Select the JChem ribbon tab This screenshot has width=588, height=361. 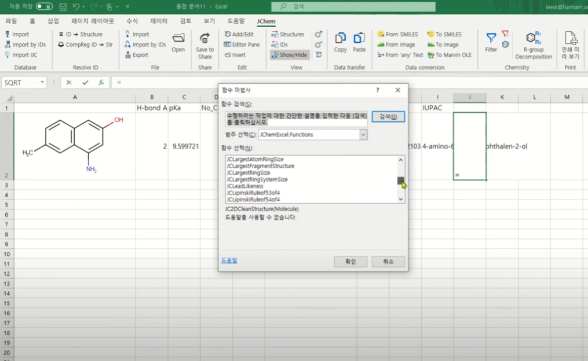(266, 21)
